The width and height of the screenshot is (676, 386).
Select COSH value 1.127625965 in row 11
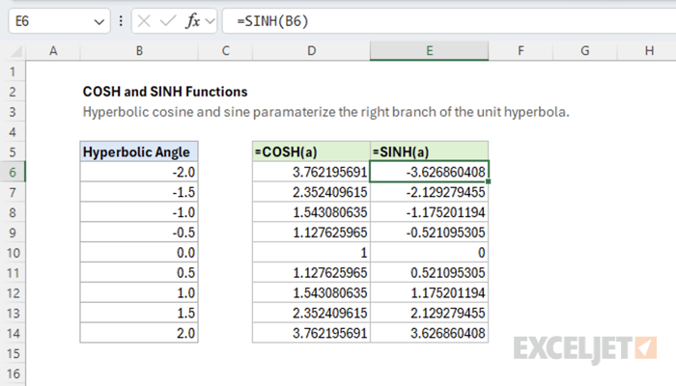(311, 273)
